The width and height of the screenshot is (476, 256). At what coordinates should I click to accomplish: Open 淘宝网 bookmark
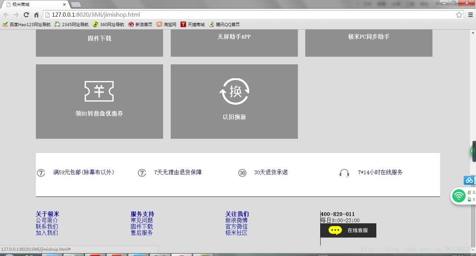pyautogui.click(x=166, y=24)
